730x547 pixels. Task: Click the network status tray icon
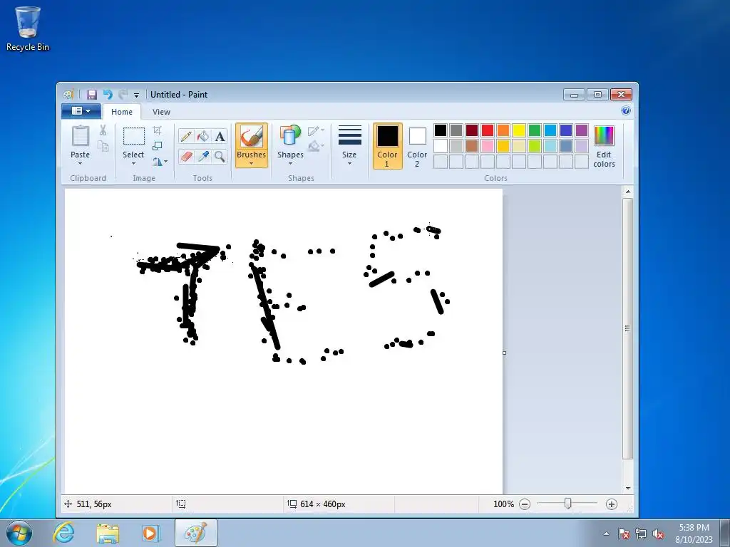coord(641,533)
